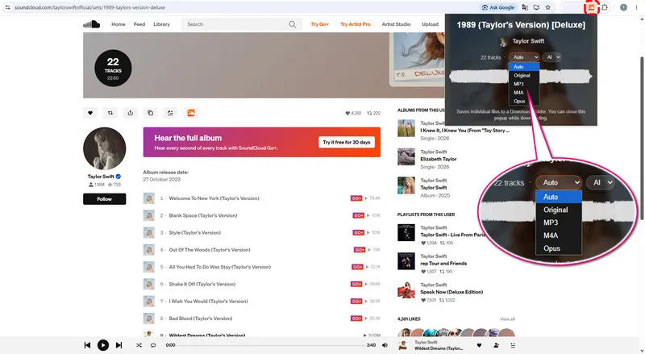
Task: Click orange downloader icon under banner
Action: (191, 113)
